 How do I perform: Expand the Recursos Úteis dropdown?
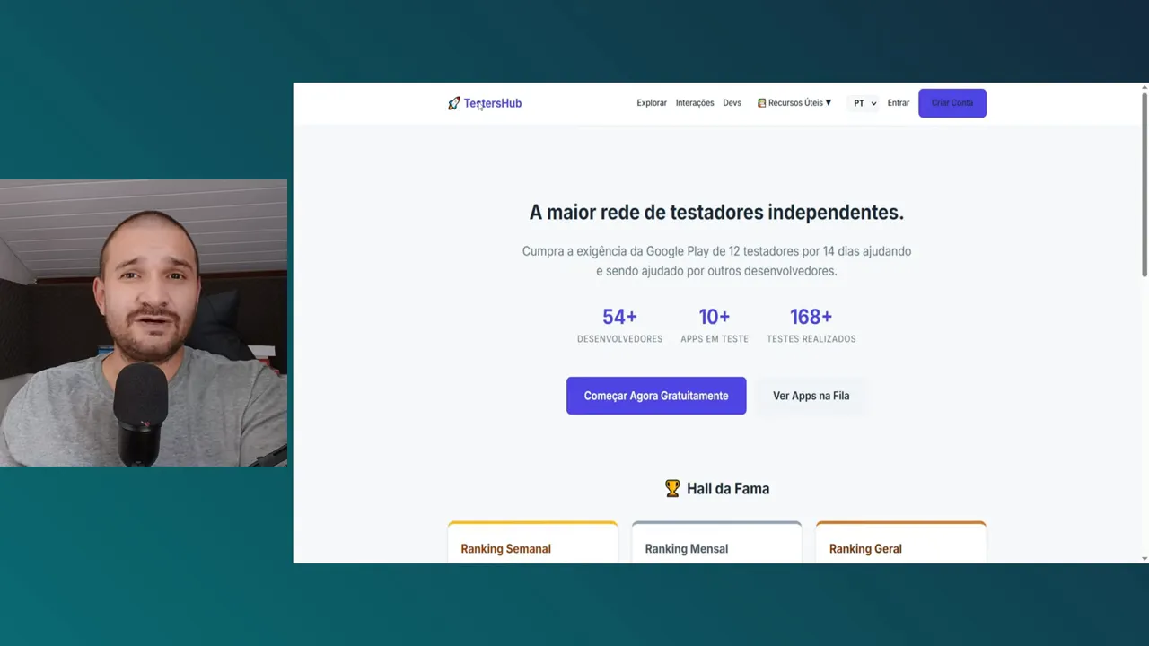794,103
